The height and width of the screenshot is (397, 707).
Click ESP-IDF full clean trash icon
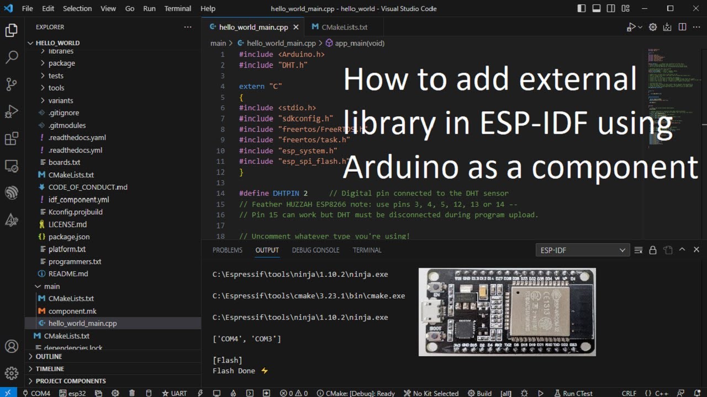pyautogui.click(x=131, y=393)
